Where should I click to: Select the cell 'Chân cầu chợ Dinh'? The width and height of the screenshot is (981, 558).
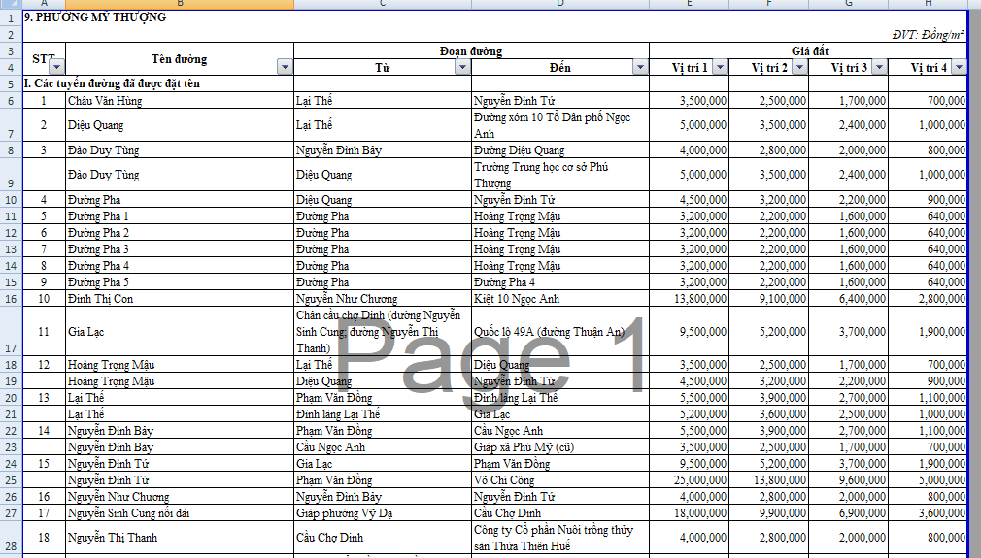point(383,331)
